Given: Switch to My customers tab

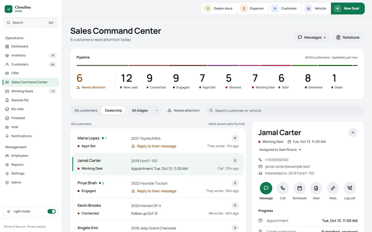Looking at the screenshot, I should 86,110.
